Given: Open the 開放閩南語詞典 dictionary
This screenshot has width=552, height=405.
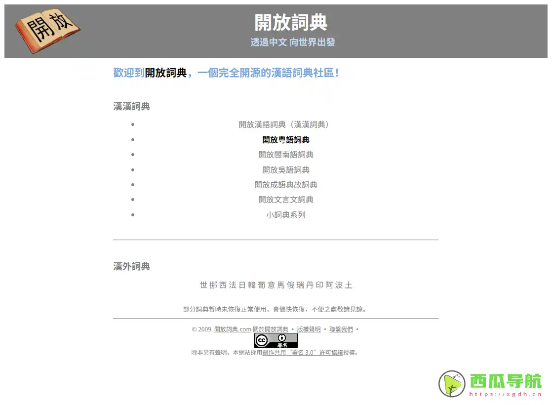Looking at the screenshot, I should [285, 155].
